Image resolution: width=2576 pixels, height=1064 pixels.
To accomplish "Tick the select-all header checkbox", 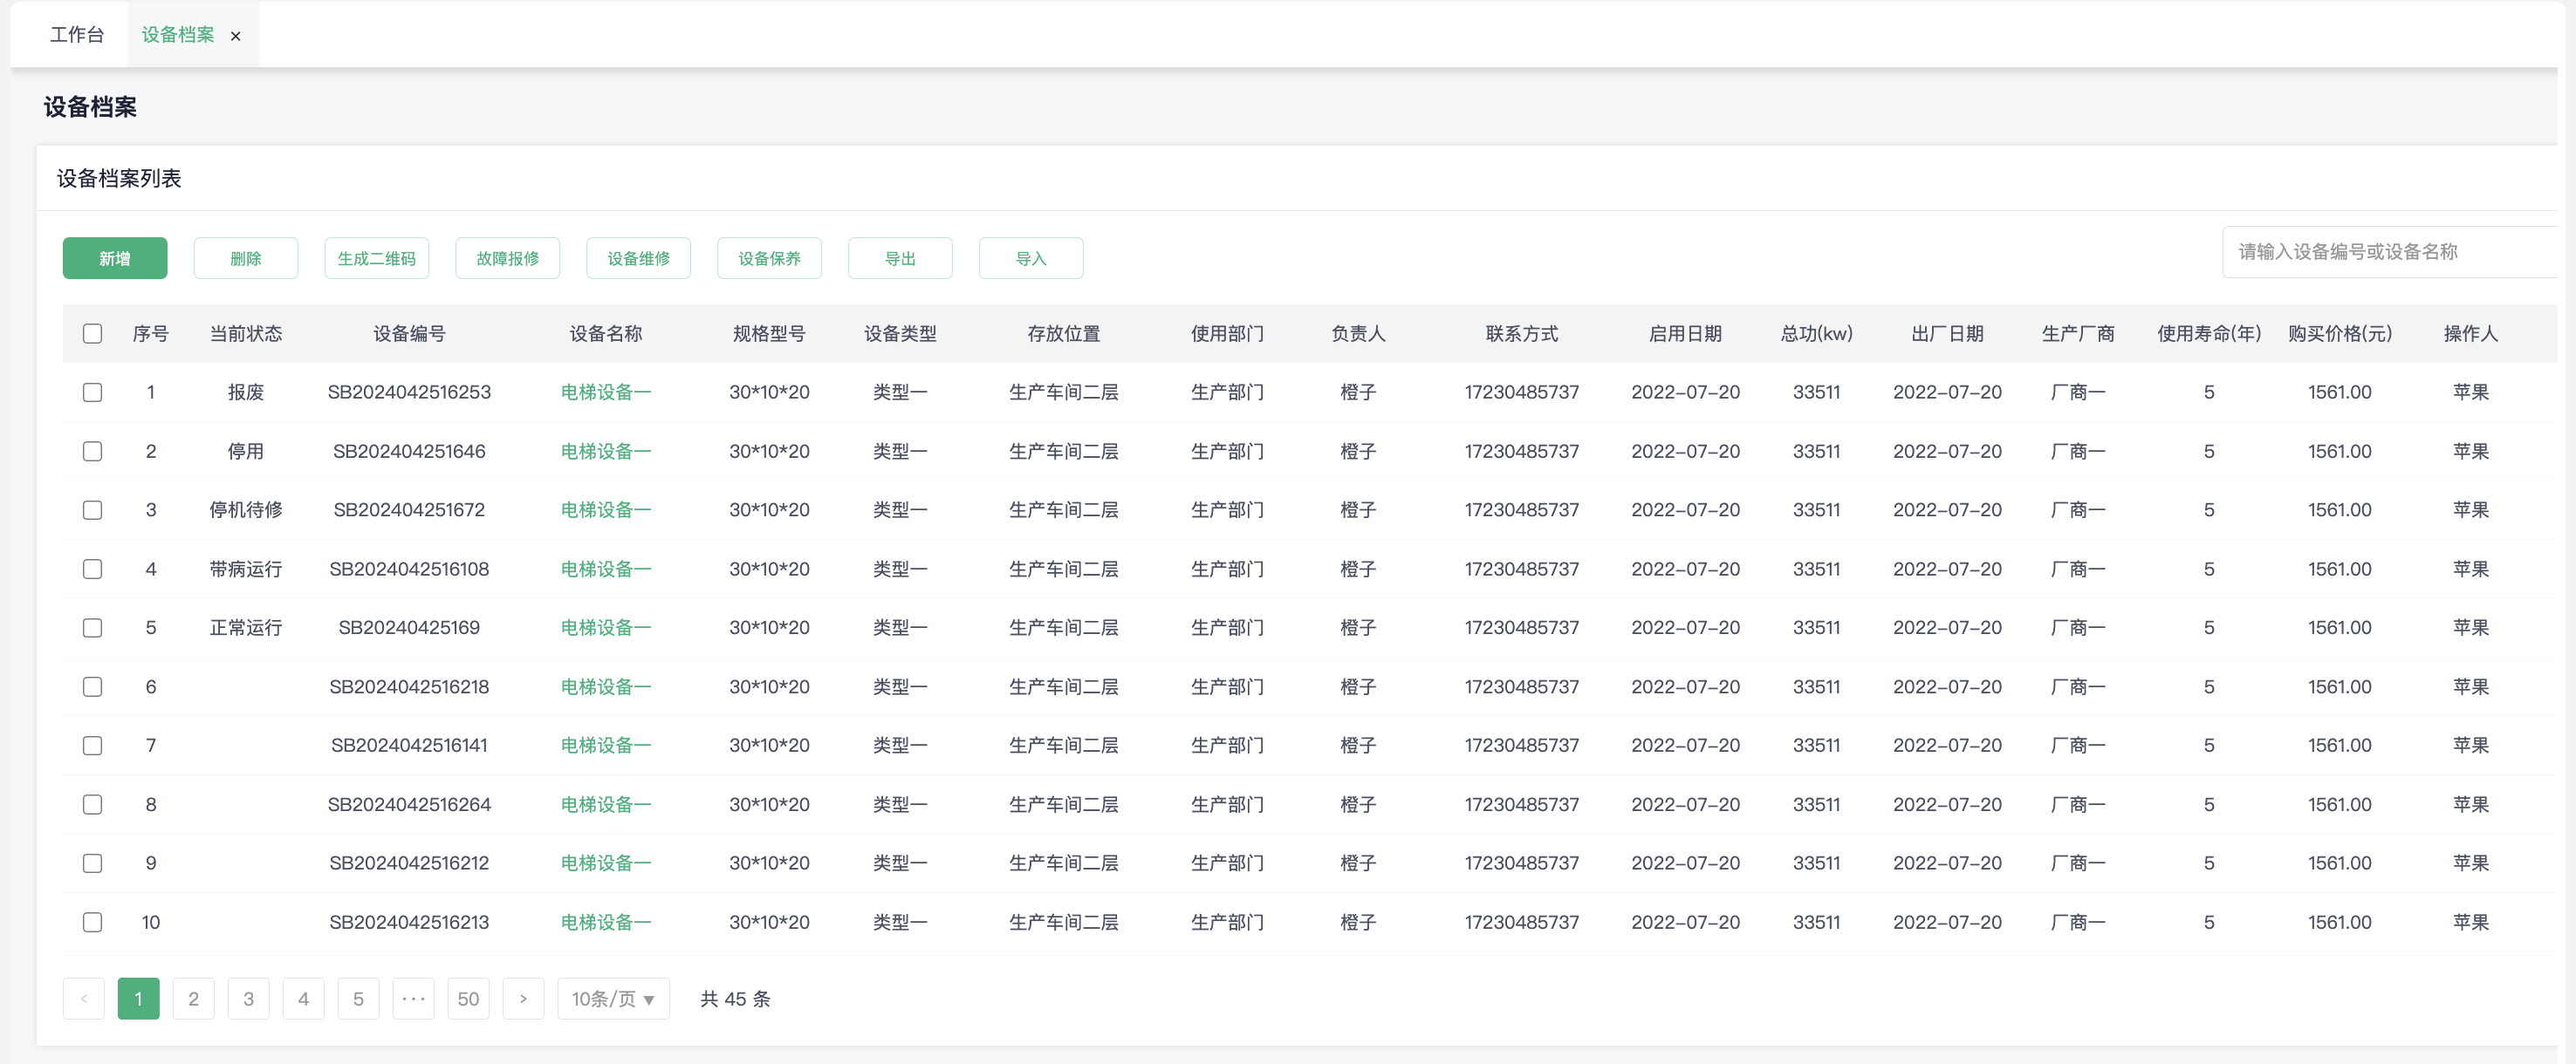I will point(92,334).
